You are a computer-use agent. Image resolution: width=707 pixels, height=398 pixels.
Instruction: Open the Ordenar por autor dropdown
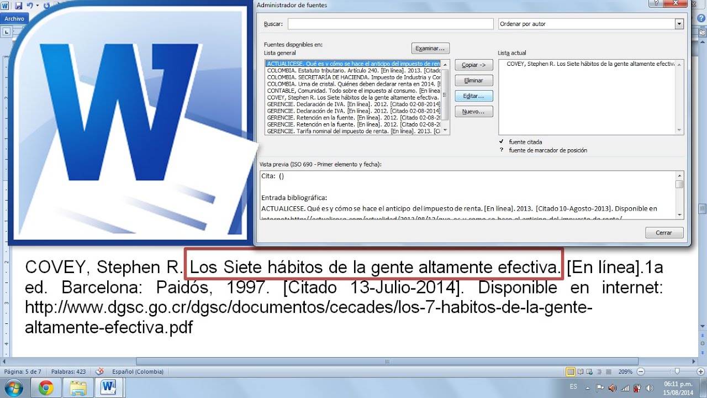[590, 24]
